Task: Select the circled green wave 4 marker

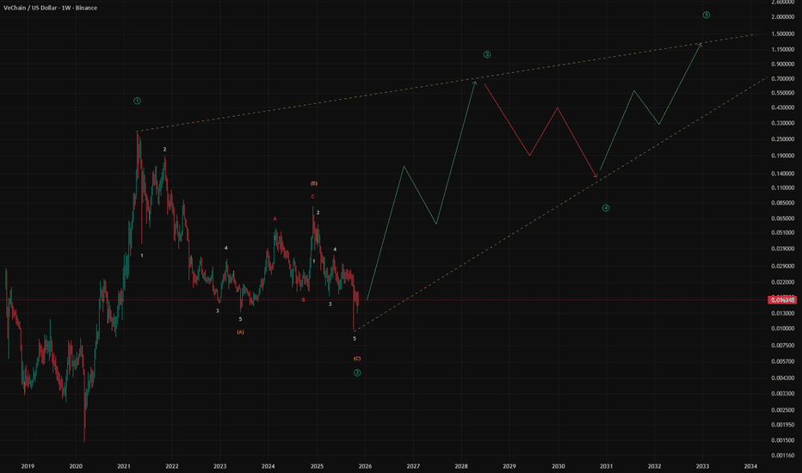Action: [606, 207]
